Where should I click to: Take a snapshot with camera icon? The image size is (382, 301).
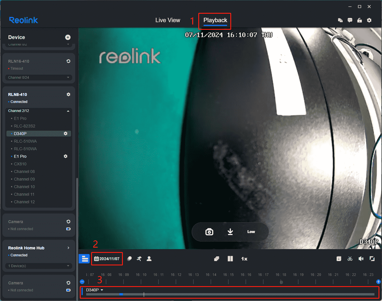tap(209, 232)
